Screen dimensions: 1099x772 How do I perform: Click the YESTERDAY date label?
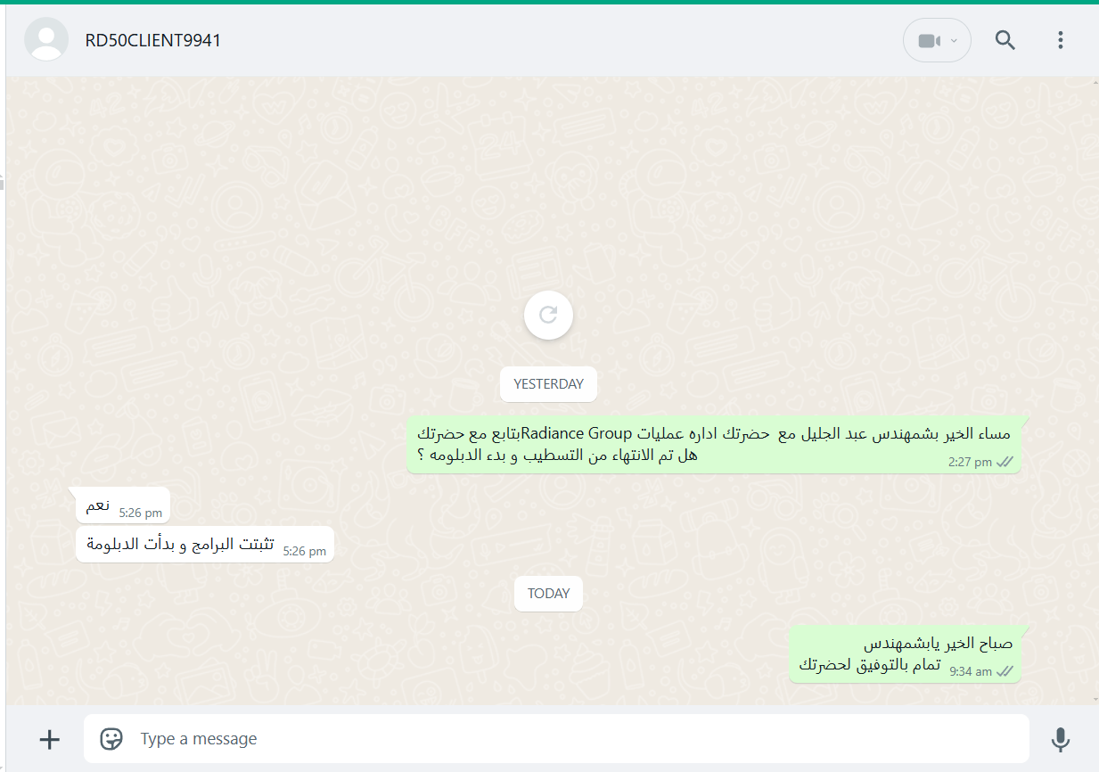[548, 384]
